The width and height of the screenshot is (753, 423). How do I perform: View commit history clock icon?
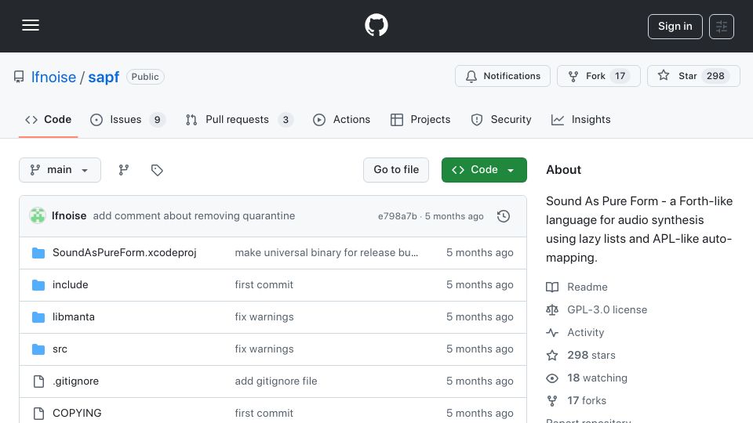[x=504, y=216]
